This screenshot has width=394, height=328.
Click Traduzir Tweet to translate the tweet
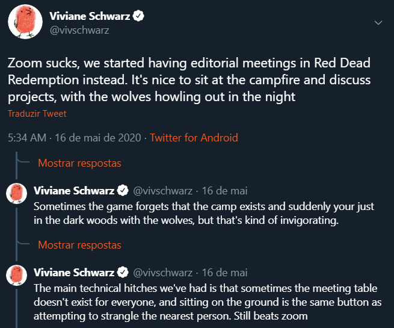coord(37,113)
